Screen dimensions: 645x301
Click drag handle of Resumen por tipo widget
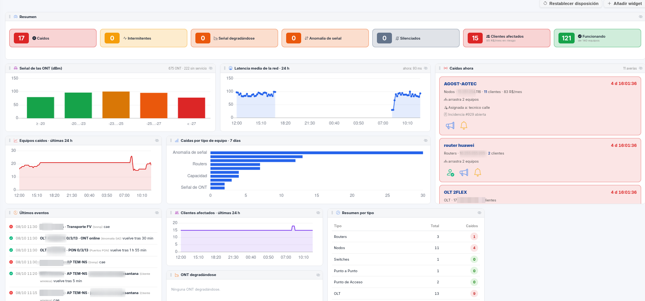[x=332, y=213]
